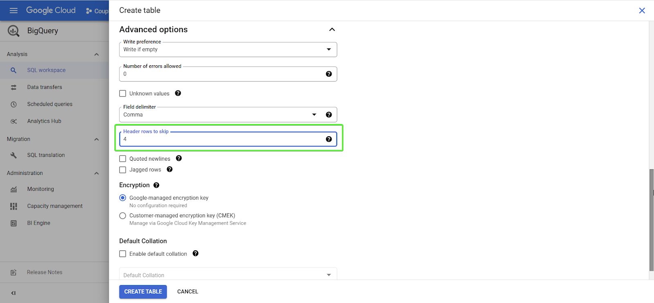Collapse the Administration section
Image resolution: width=654 pixels, height=303 pixels.
coord(96,173)
